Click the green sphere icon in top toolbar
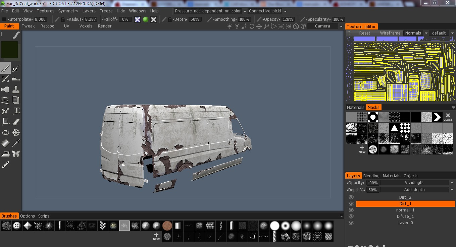The height and width of the screenshot is (247, 456). point(146,19)
